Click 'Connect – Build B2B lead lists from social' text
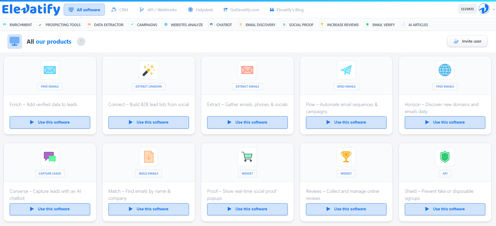Image resolution: width=496 pixels, height=226 pixels. (149, 105)
